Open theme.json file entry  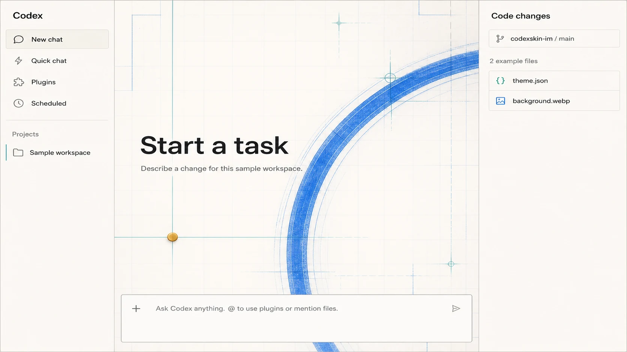(x=554, y=81)
